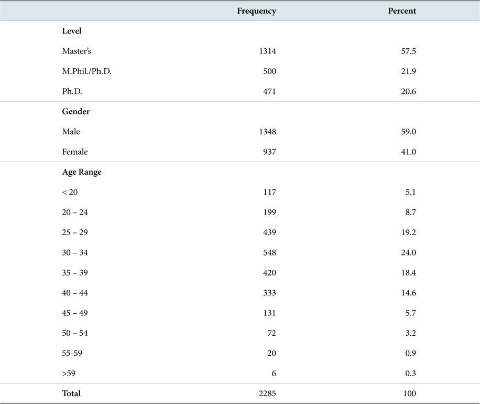This screenshot has width=480, height=404.
Task: Click the Ph.D. frequency value 471
Action: click(x=269, y=91)
